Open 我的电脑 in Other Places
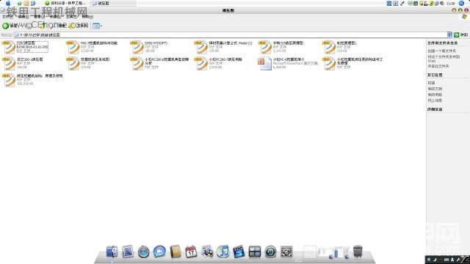The image size is (470, 264). click(x=435, y=95)
